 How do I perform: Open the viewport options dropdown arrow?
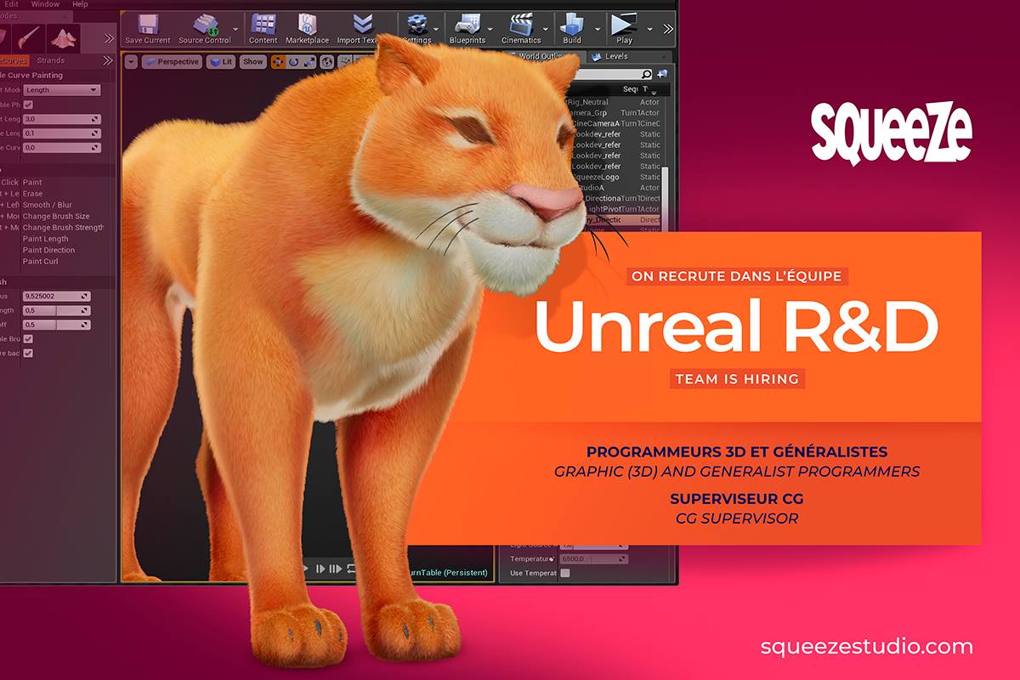click(131, 62)
